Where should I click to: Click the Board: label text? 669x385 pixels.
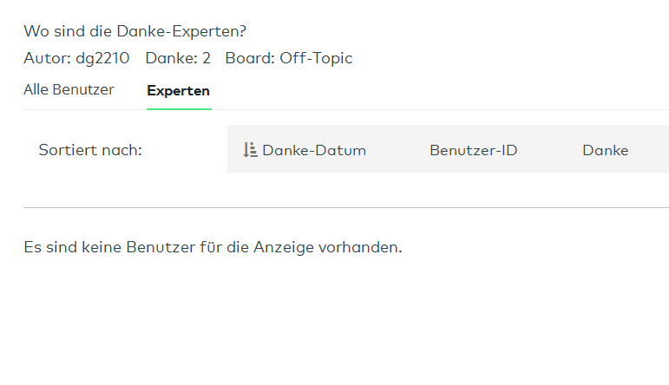coord(250,58)
